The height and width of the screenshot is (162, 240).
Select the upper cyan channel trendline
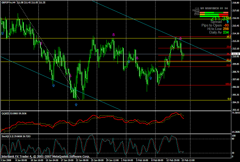[x=161, y=31]
